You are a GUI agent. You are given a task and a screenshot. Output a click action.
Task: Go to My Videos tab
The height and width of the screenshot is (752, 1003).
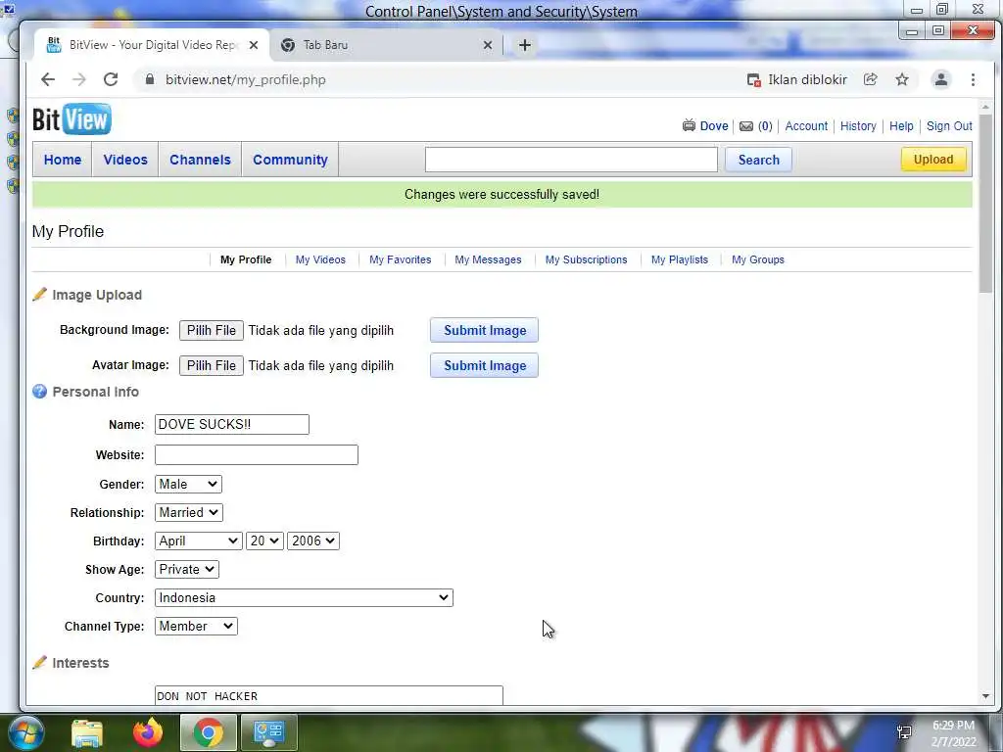tap(320, 259)
